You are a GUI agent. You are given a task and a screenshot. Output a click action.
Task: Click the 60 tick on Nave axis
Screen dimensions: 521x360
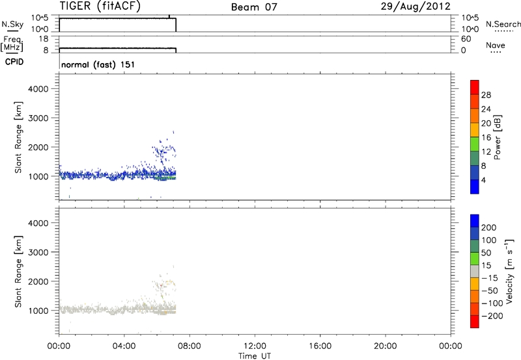(x=466, y=39)
